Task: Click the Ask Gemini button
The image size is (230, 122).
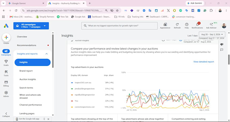Action: pos(194,3)
